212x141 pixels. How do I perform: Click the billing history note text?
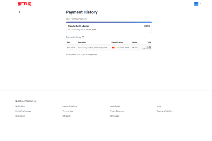coord(82,55)
